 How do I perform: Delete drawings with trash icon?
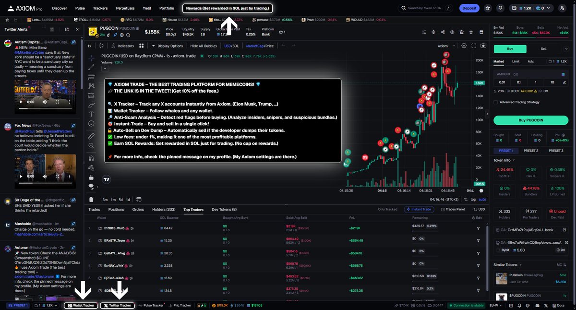pos(91,199)
